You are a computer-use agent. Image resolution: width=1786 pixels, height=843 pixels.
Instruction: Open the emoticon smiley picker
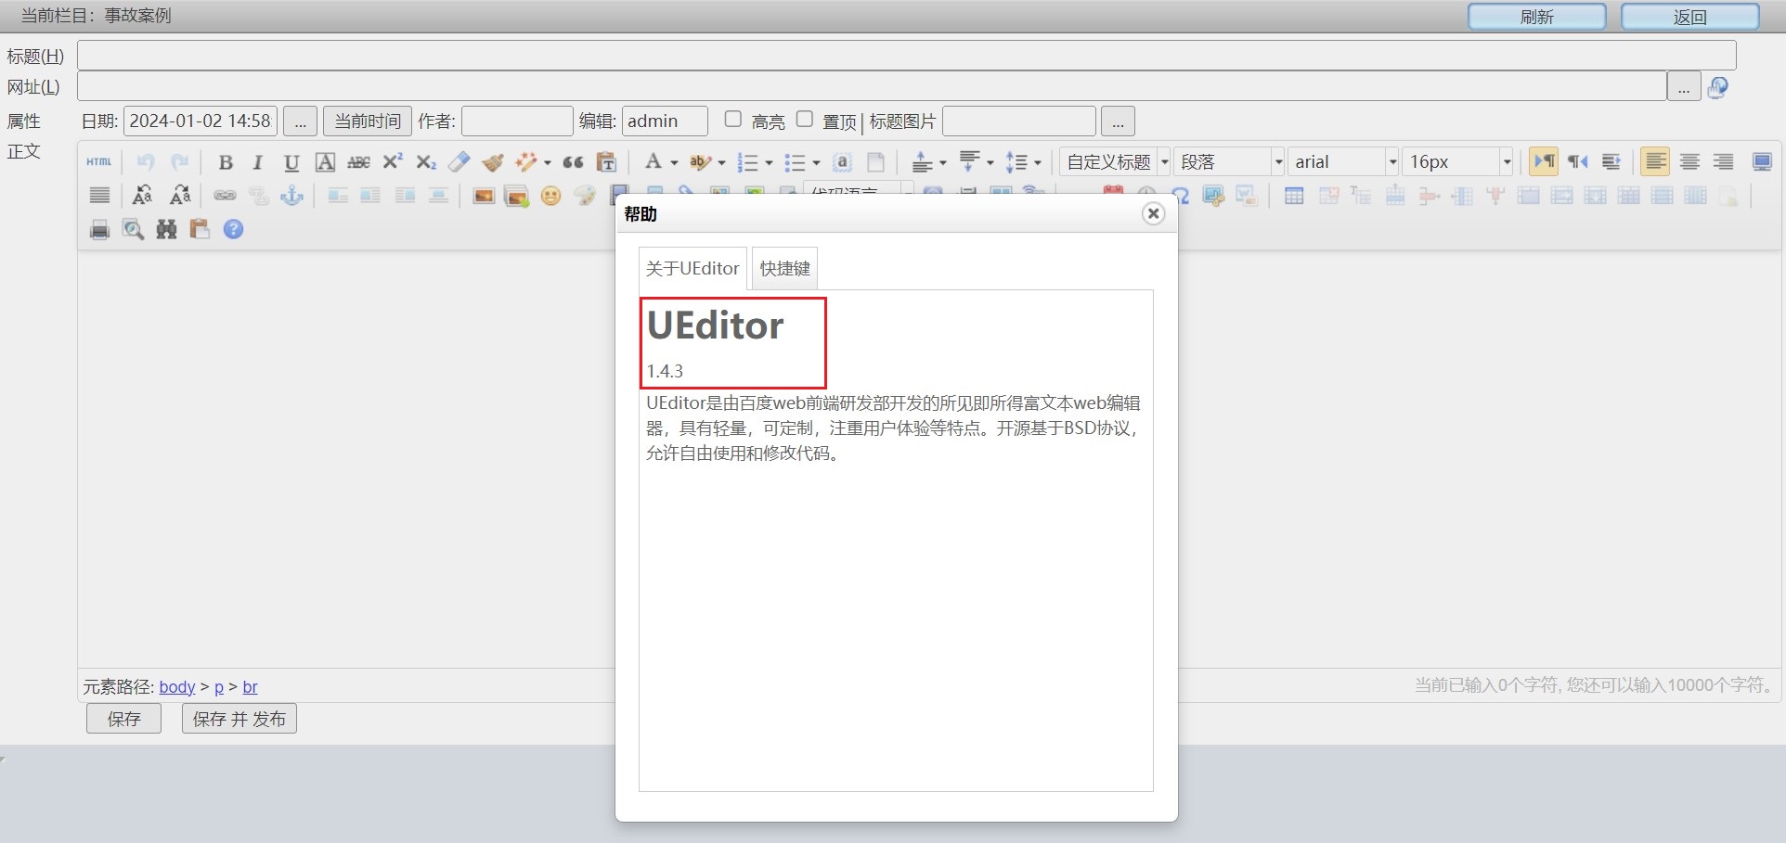pyautogui.click(x=550, y=196)
